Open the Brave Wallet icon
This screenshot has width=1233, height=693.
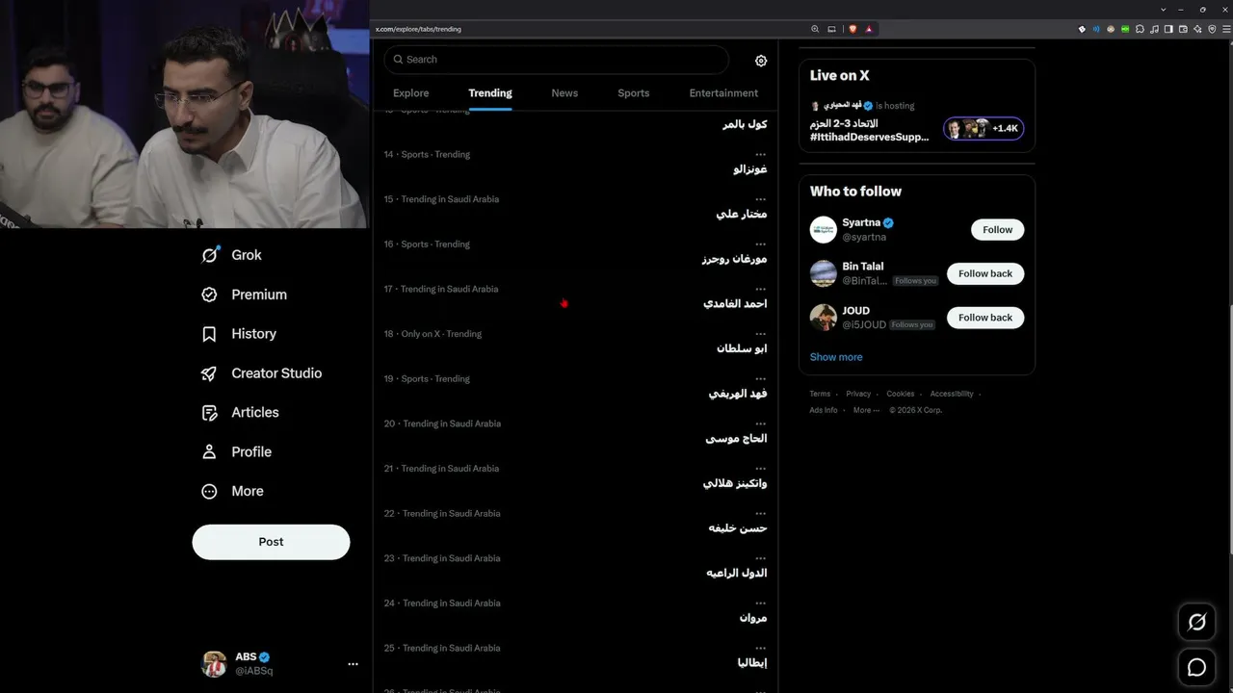click(x=1183, y=30)
